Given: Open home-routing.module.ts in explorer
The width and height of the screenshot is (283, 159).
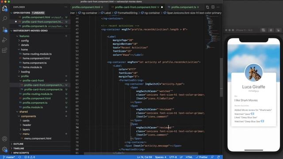Looking at the screenshot, I should click(x=37, y=54).
